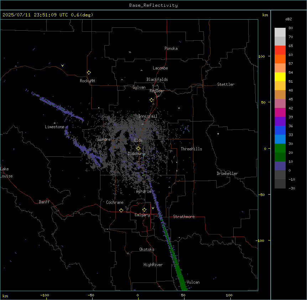Click the Strathmore label
The width and height of the screenshot is (307, 300).
pos(184,217)
